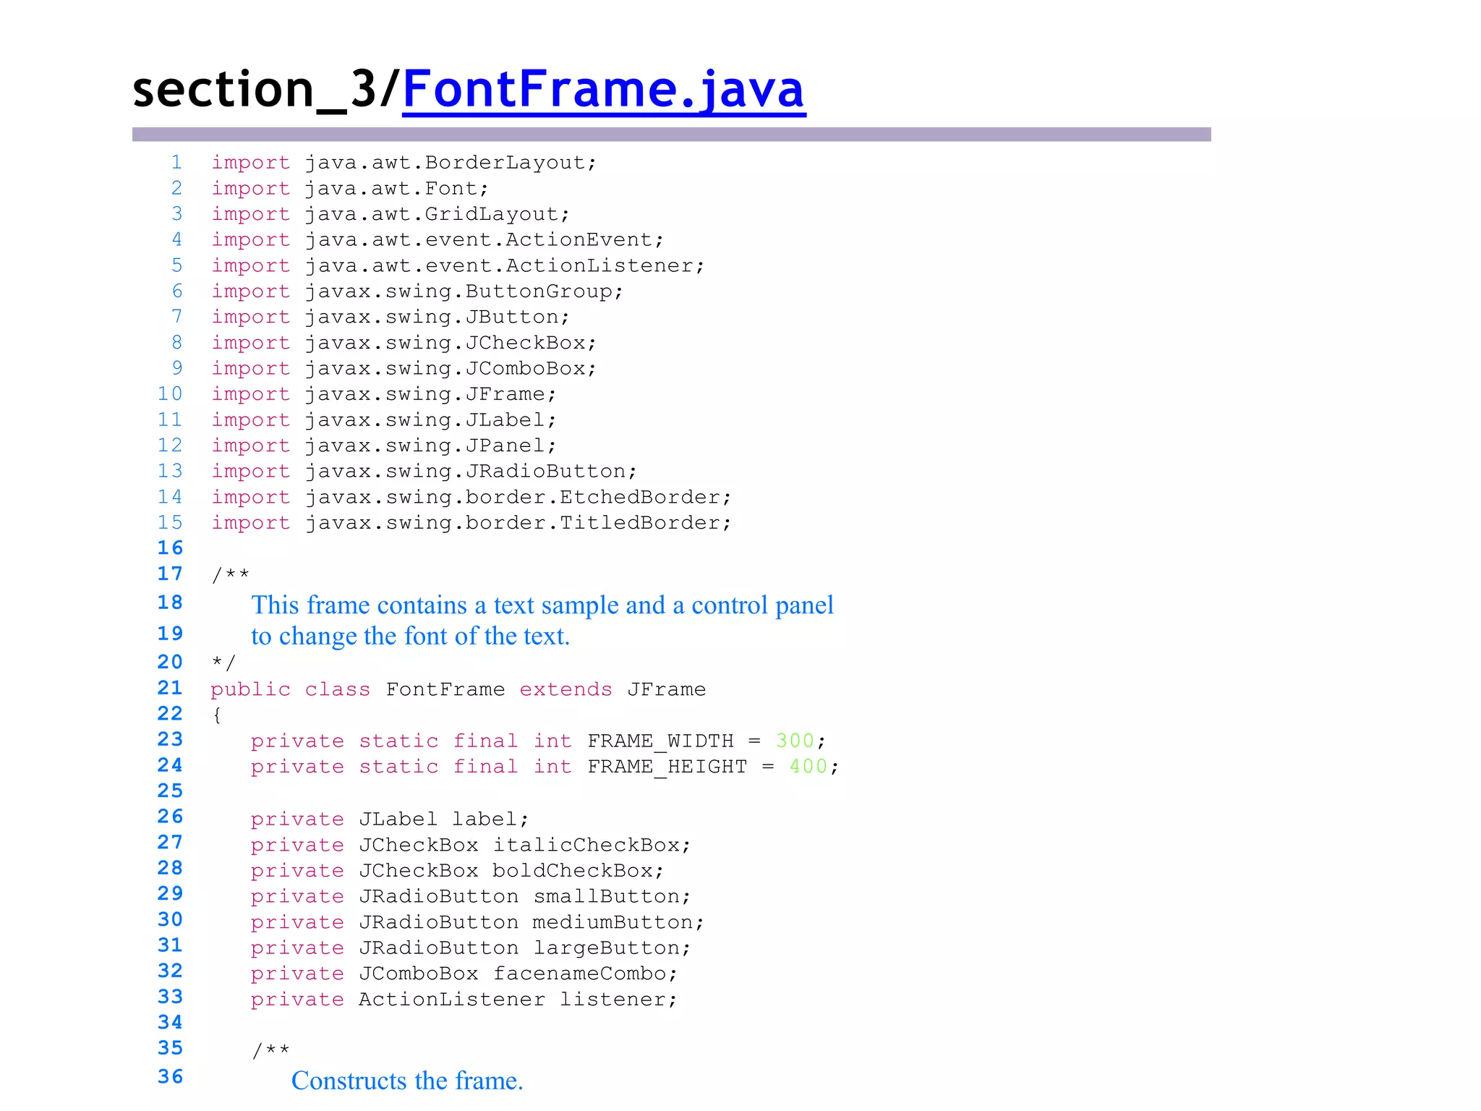
Task: Click 'private JLabel label;' line
Action: [x=390, y=820]
